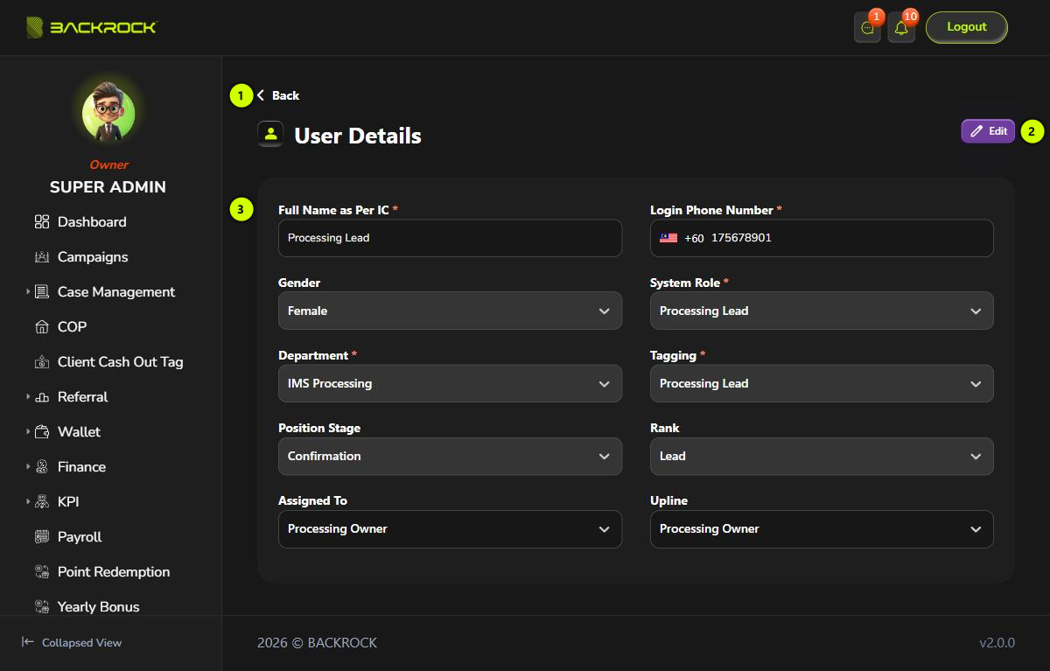Go Back to the previous page
Screen dimensions: 1050x671
pos(278,95)
